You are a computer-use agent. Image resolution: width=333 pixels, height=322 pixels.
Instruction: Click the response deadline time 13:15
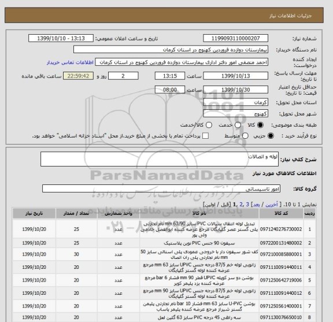coord(170,76)
